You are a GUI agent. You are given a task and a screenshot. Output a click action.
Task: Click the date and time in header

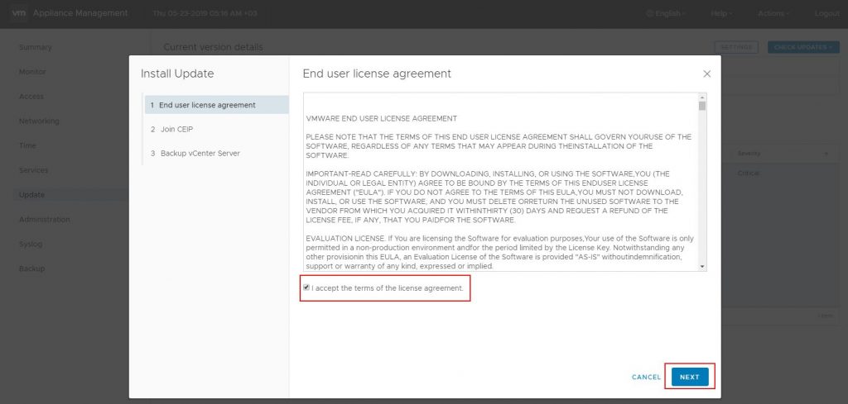[x=205, y=13]
